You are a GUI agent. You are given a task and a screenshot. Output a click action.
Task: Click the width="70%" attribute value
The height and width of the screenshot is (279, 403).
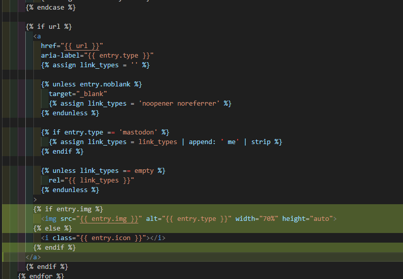click(x=268, y=219)
